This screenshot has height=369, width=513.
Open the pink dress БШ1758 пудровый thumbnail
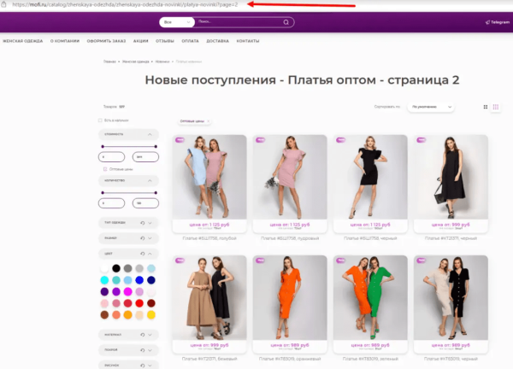(290, 177)
